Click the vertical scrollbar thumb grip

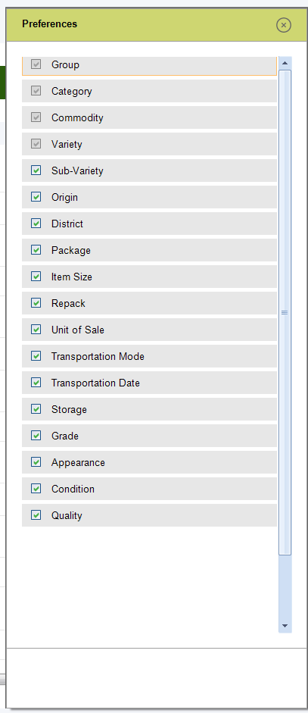pos(285,312)
